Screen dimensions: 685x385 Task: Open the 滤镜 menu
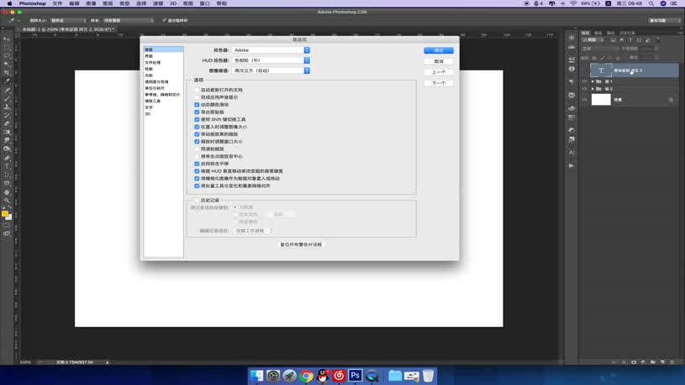coord(158,3)
